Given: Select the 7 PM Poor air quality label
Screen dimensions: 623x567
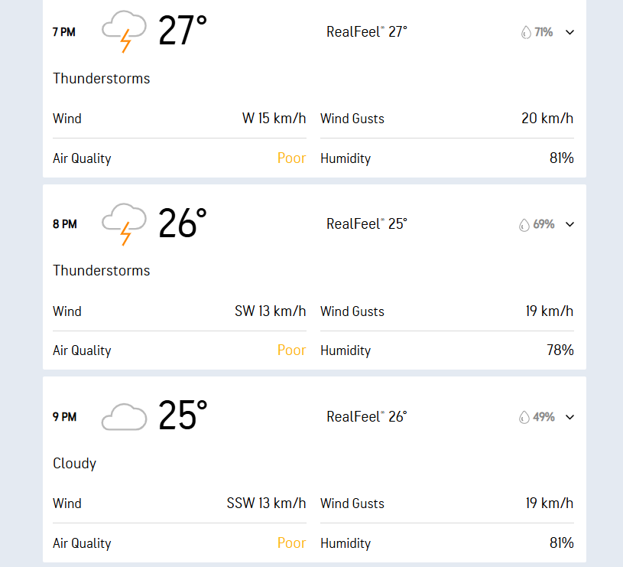Looking at the screenshot, I should [292, 158].
